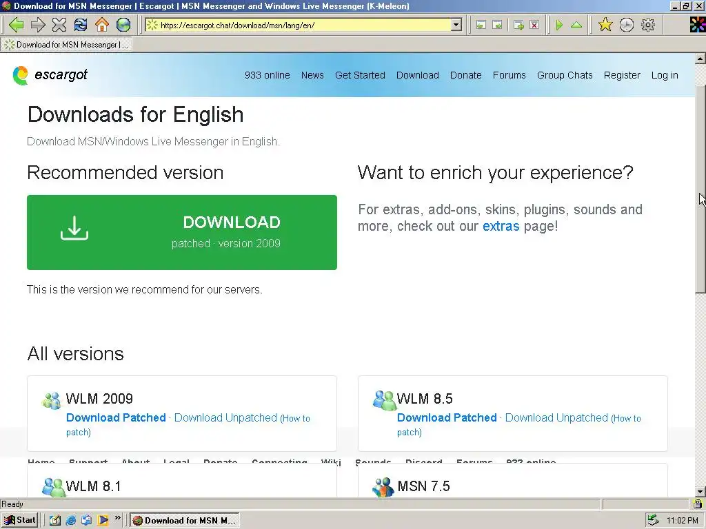Image resolution: width=706 pixels, height=529 pixels.
Task: Click the 'Downloads for English' heading
Action: 136,114
